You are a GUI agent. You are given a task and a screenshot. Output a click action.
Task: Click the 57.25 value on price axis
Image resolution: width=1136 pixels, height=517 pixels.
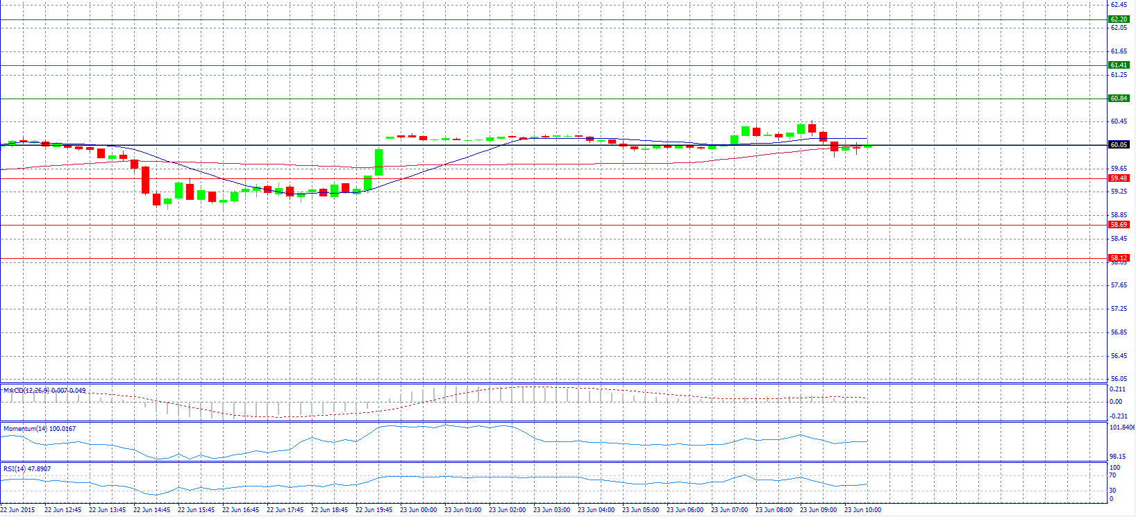pos(1119,309)
